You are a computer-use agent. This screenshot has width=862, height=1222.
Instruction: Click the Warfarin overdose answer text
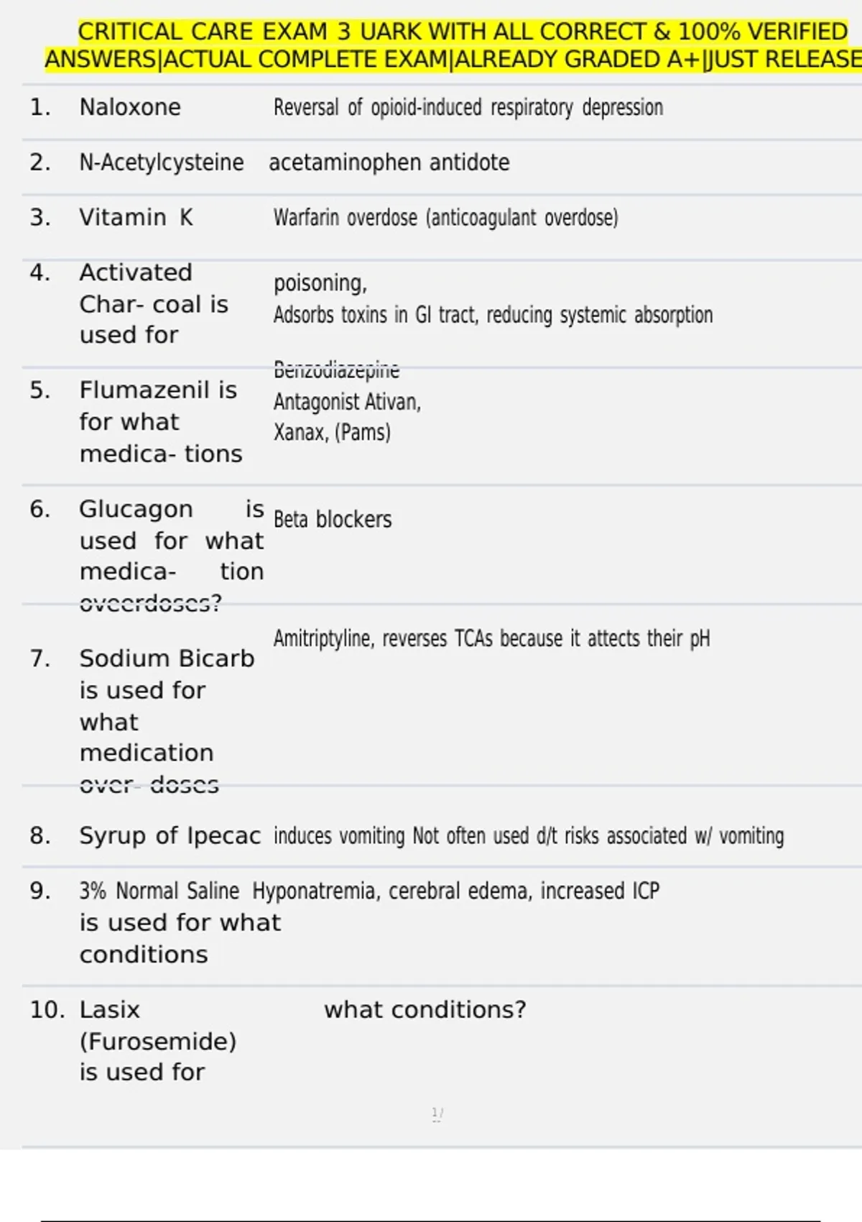[445, 217]
